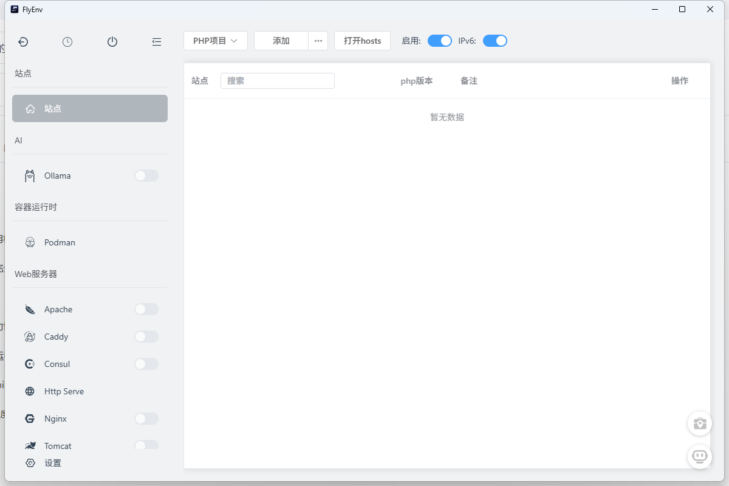Click the Podman seal icon

coord(30,242)
